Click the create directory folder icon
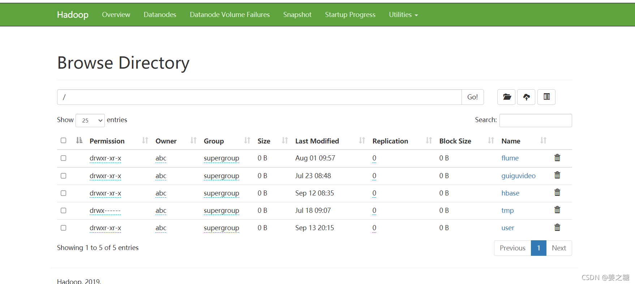The image size is (635, 284). coord(506,97)
